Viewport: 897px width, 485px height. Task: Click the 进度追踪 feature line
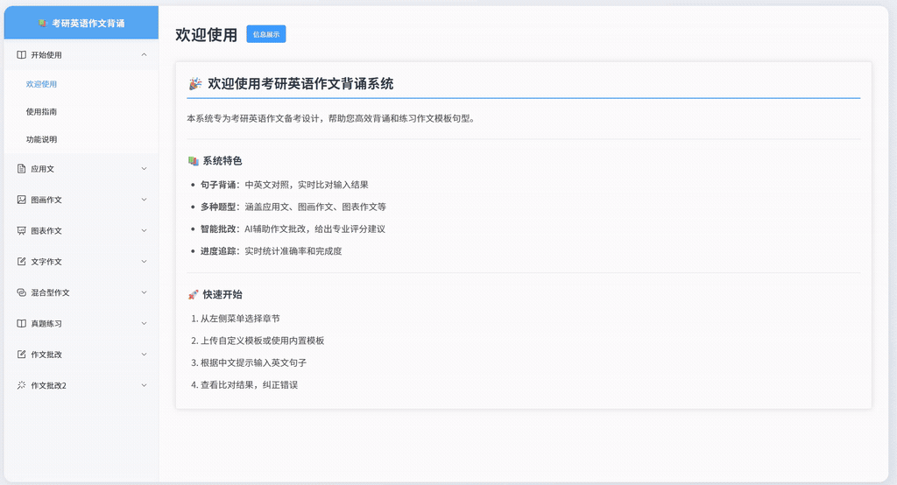click(x=272, y=251)
